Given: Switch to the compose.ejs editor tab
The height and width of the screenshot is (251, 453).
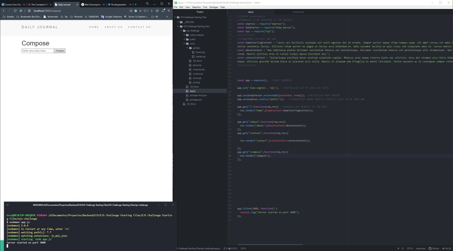Looking at the screenshot, I should pyautogui.click(x=298, y=12).
